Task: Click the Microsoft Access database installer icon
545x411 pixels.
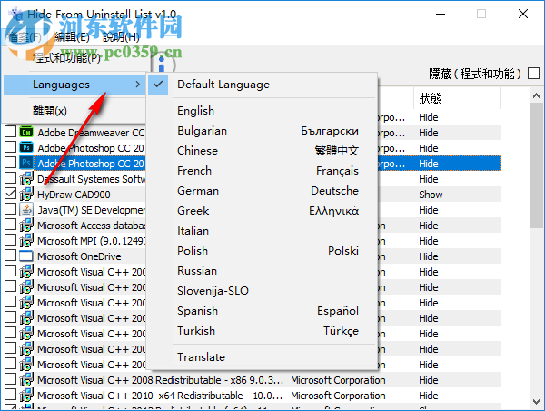Action: click(x=26, y=225)
